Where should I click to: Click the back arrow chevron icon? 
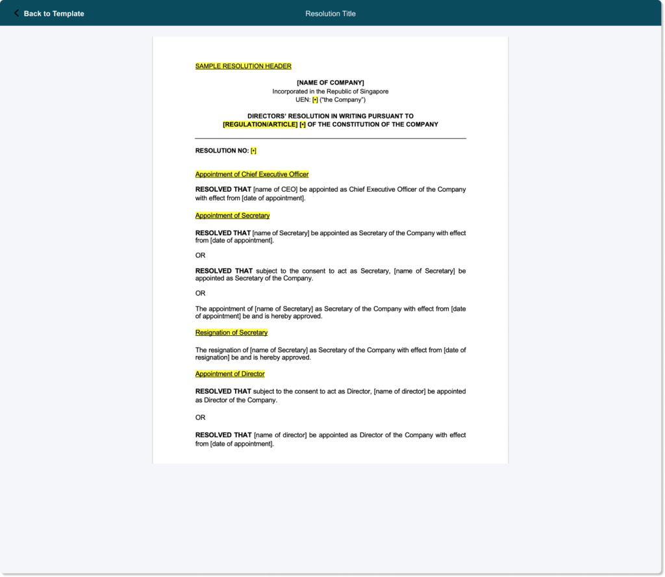pos(16,13)
